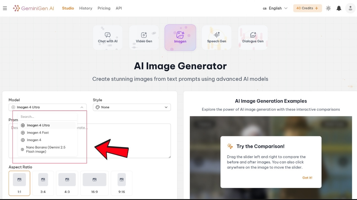Open the user profile avatar

click(350, 8)
